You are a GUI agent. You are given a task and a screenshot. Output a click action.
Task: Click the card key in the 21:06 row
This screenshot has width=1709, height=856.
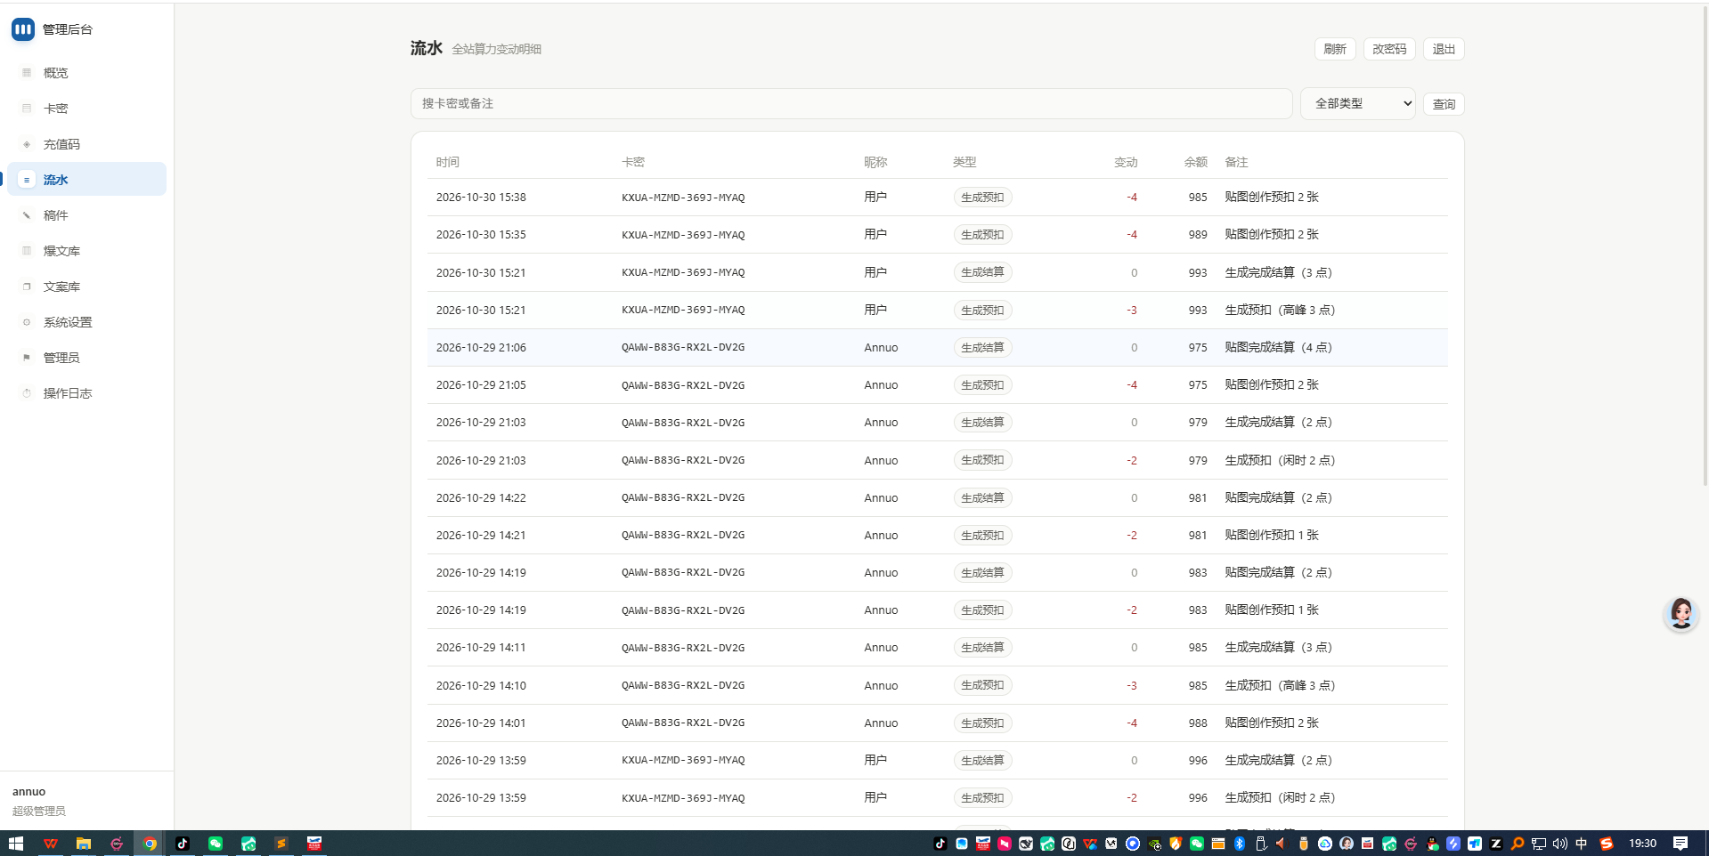coord(683,348)
